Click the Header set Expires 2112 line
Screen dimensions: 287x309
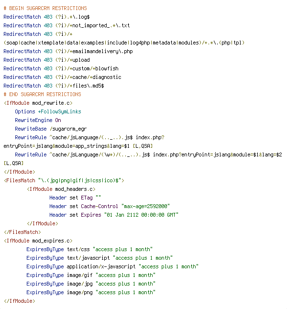pos(114,215)
